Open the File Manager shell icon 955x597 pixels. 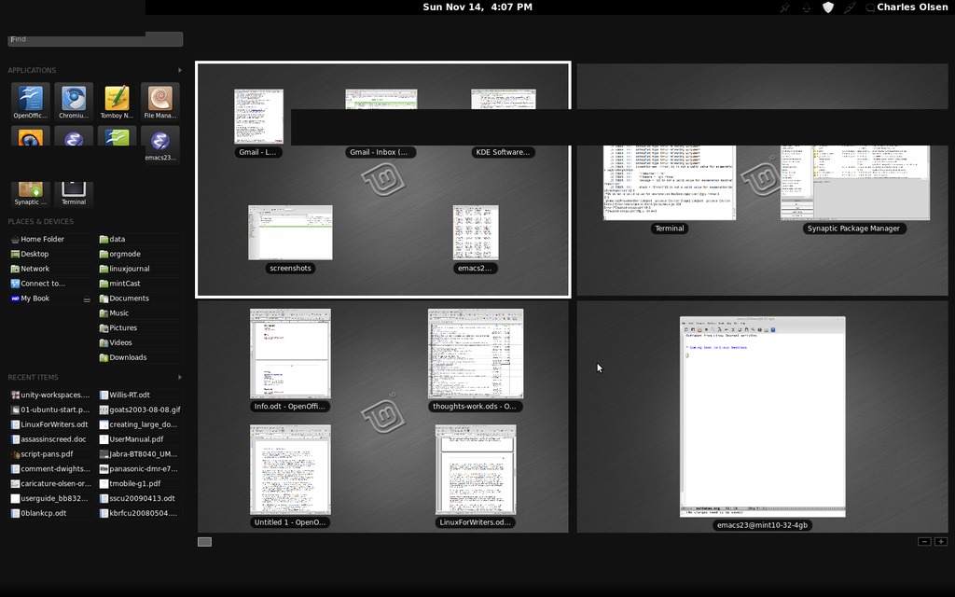159,101
